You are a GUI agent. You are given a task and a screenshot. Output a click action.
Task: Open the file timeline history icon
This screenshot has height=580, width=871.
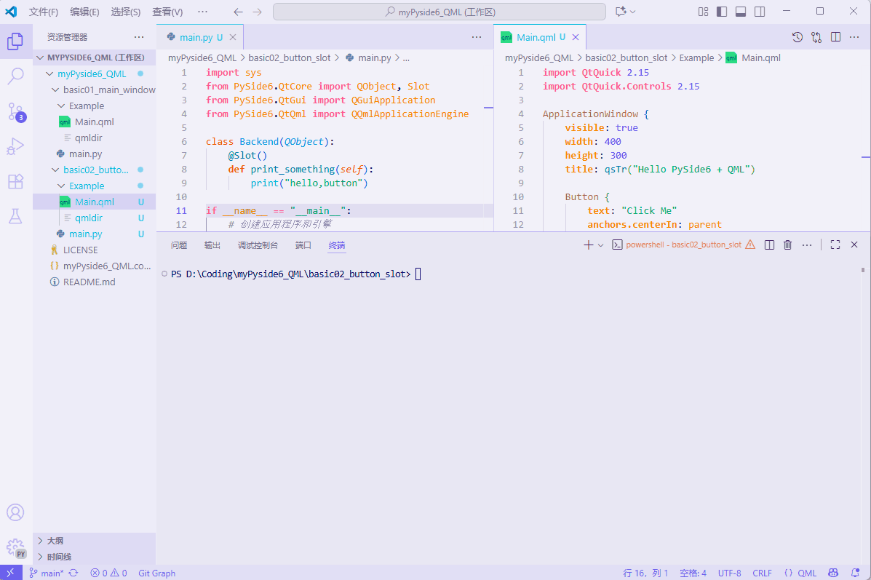coord(797,37)
